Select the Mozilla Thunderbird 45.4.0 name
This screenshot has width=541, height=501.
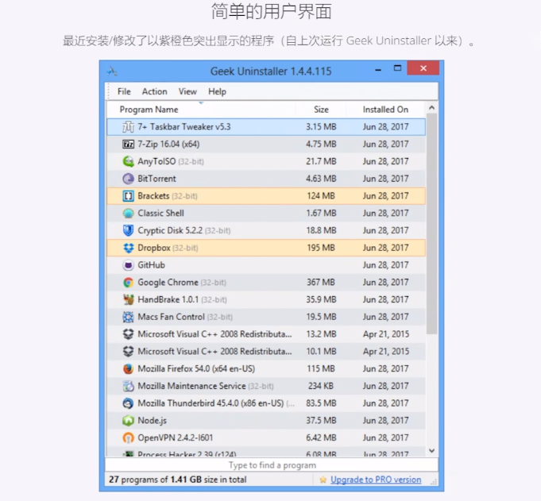[x=211, y=403]
